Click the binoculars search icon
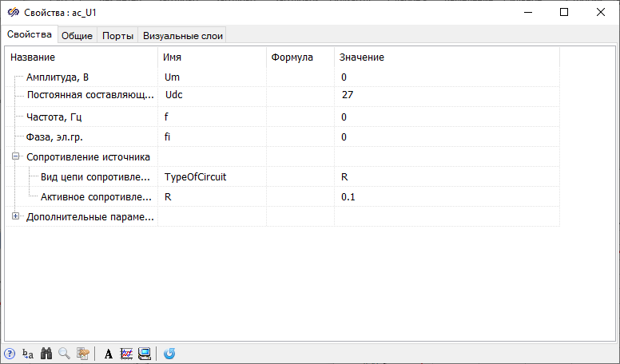This screenshot has height=364, width=620. 46,354
